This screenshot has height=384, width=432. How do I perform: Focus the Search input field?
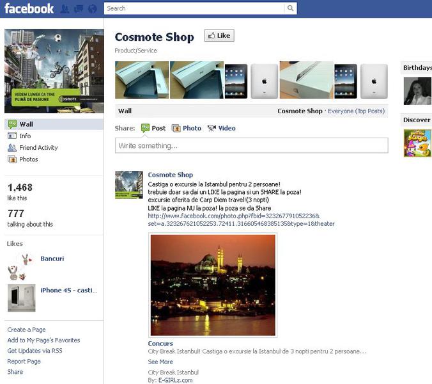click(x=194, y=8)
